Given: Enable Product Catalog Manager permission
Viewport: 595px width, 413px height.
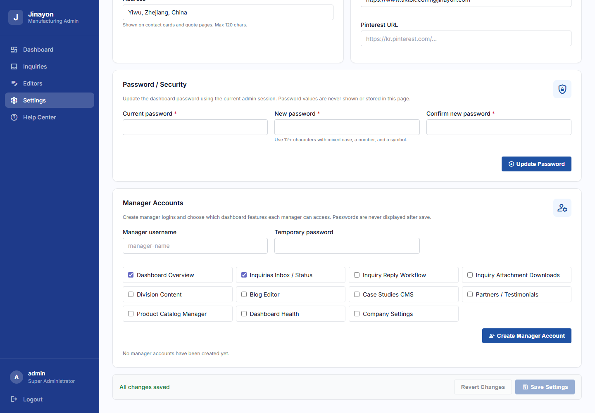Looking at the screenshot, I should click(131, 314).
